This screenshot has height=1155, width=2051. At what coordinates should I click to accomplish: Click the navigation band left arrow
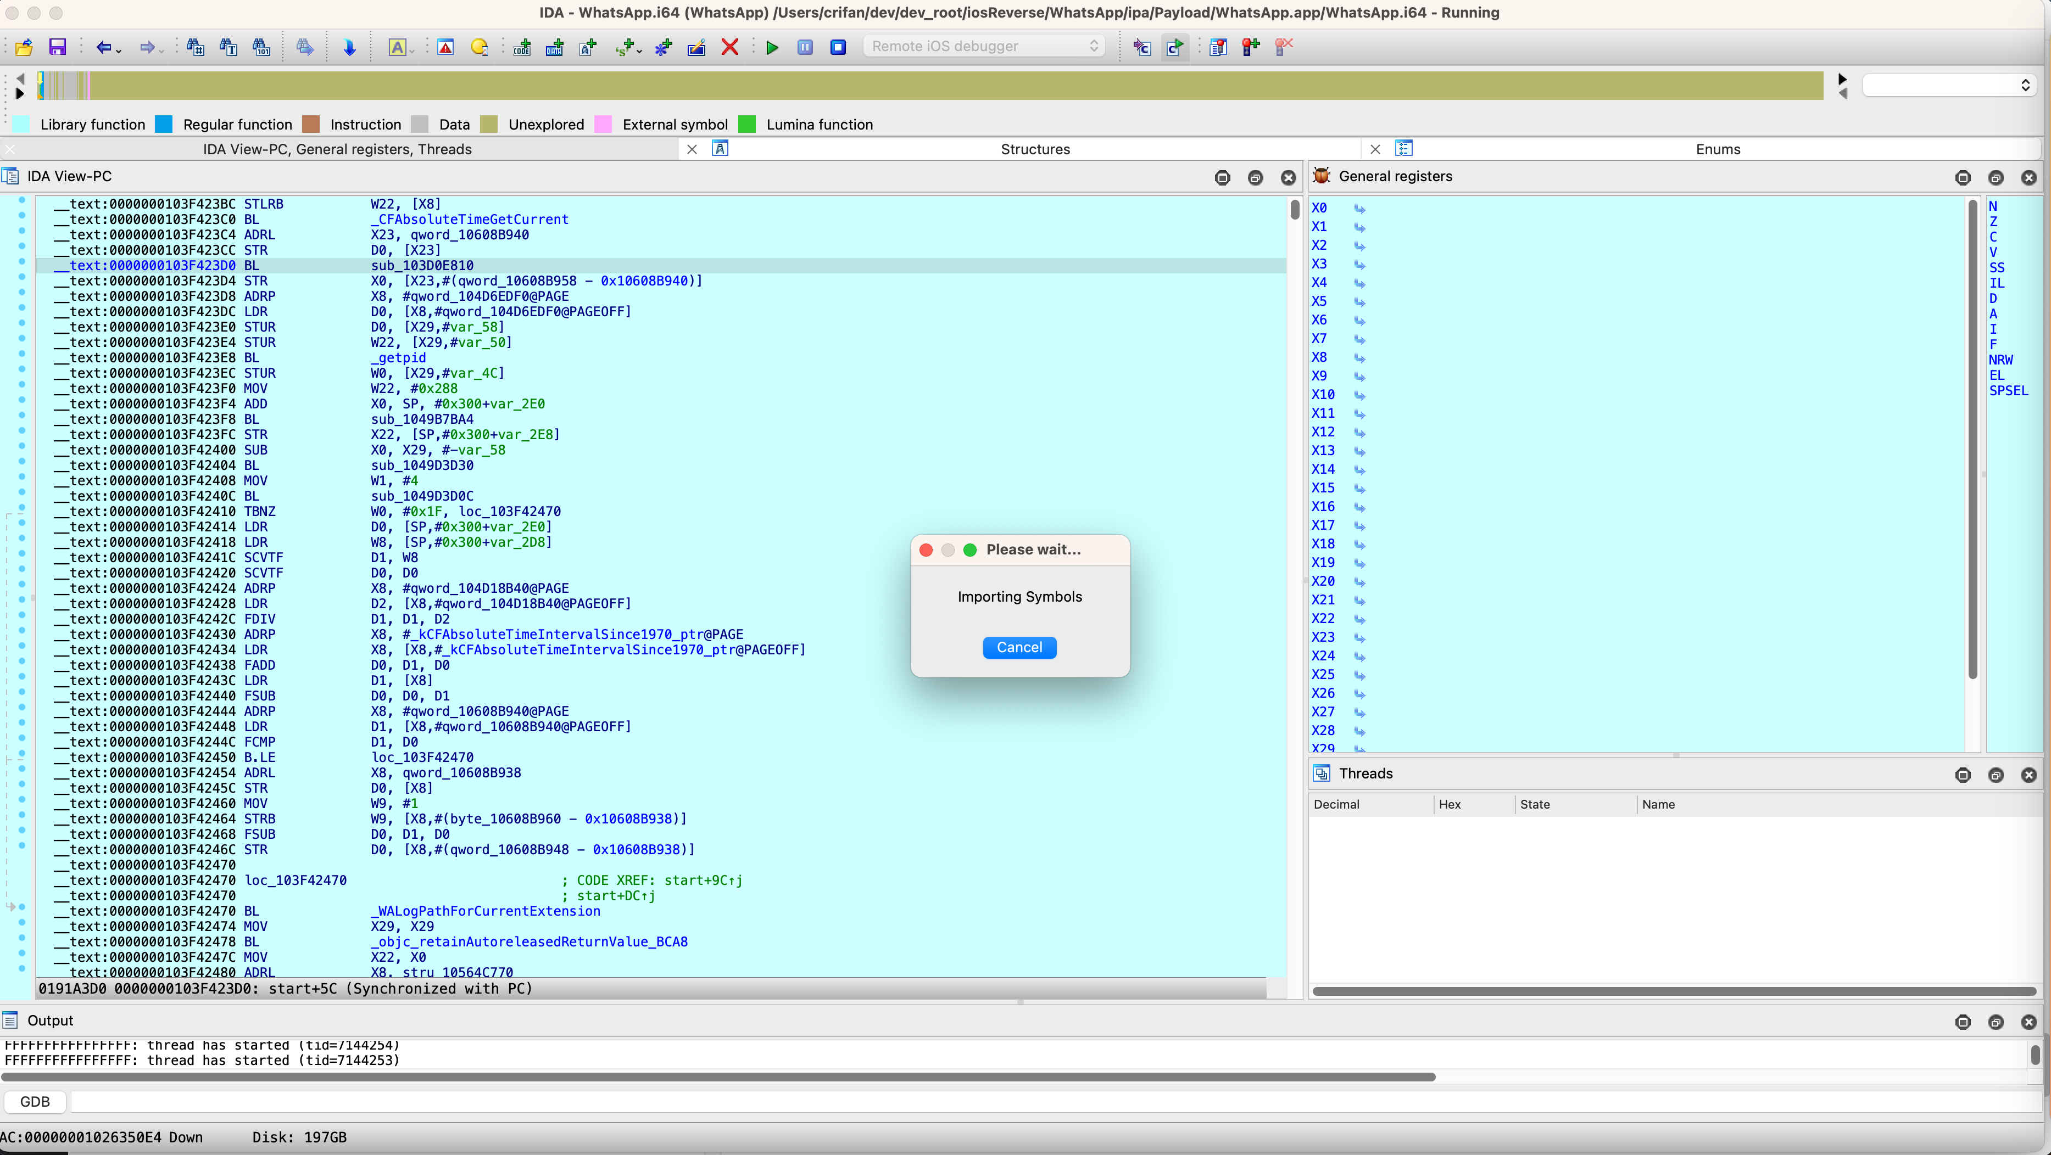[x=21, y=78]
